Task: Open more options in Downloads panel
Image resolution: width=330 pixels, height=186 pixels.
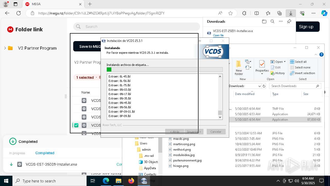Action: point(281,21)
